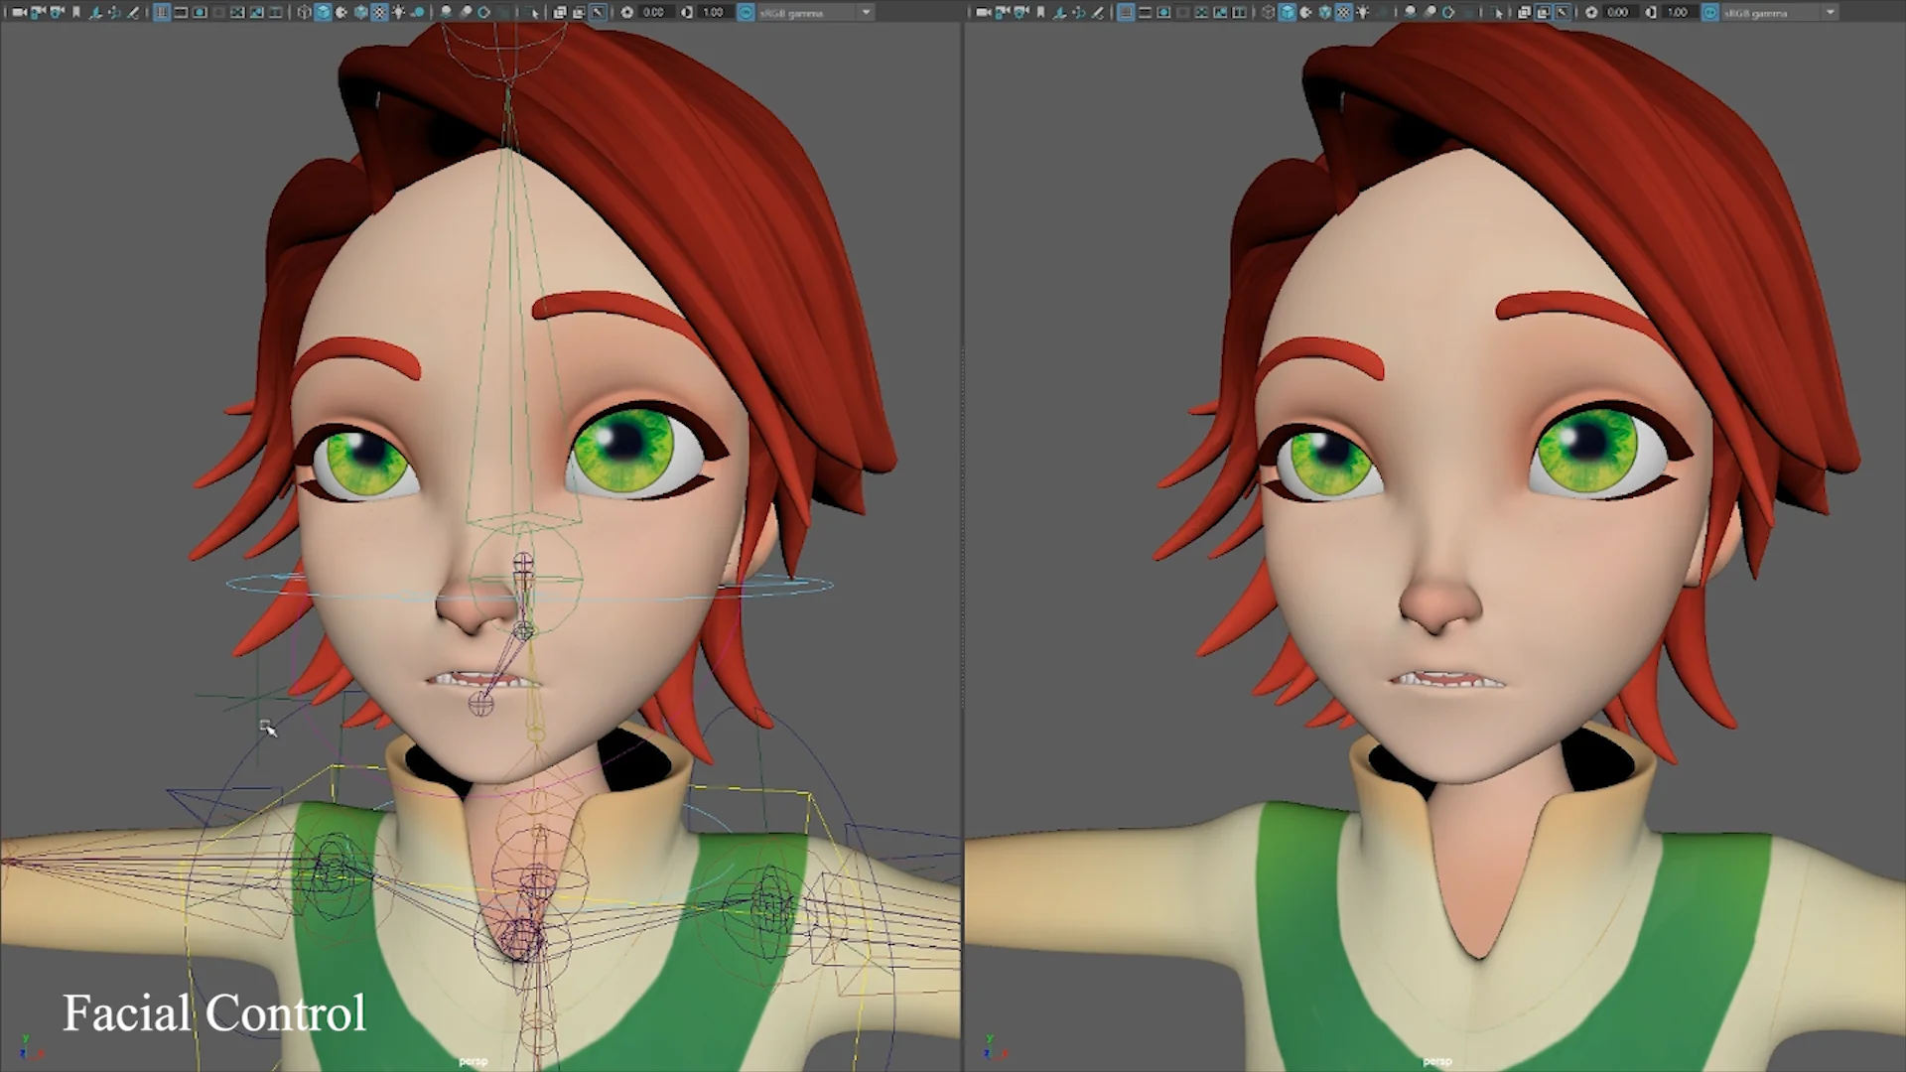
Task: Toggle Grid display in left viewport toolbar
Action: pyautogui.click(x=161, y=12)
